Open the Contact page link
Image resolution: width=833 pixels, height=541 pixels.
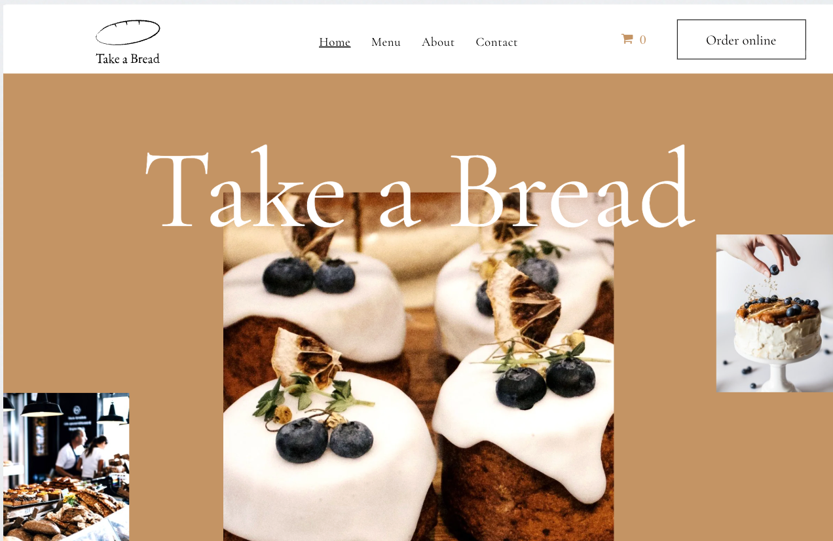point(496,42)
